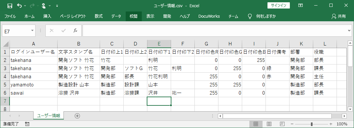Open Customize Quick Access Toolbar dropdown
This screenshot has width=354, height=128.
[57, 6]
